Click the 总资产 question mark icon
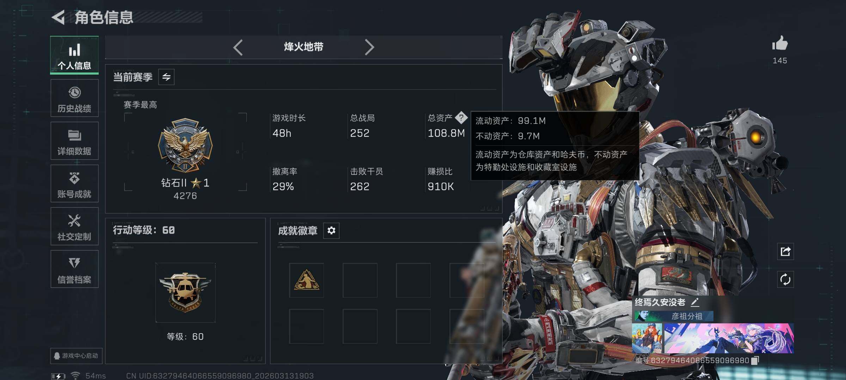 461,118
